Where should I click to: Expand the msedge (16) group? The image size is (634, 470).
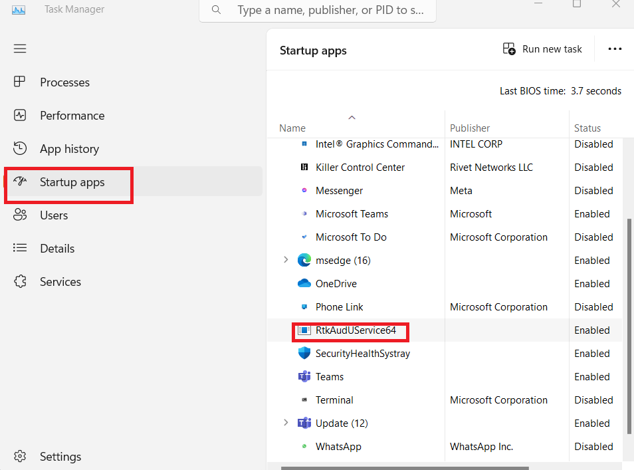286,260
